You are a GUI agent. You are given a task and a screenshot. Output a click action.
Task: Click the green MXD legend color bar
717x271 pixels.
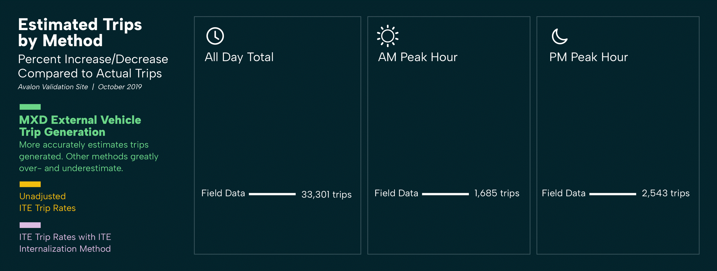[x=30, y=107]
